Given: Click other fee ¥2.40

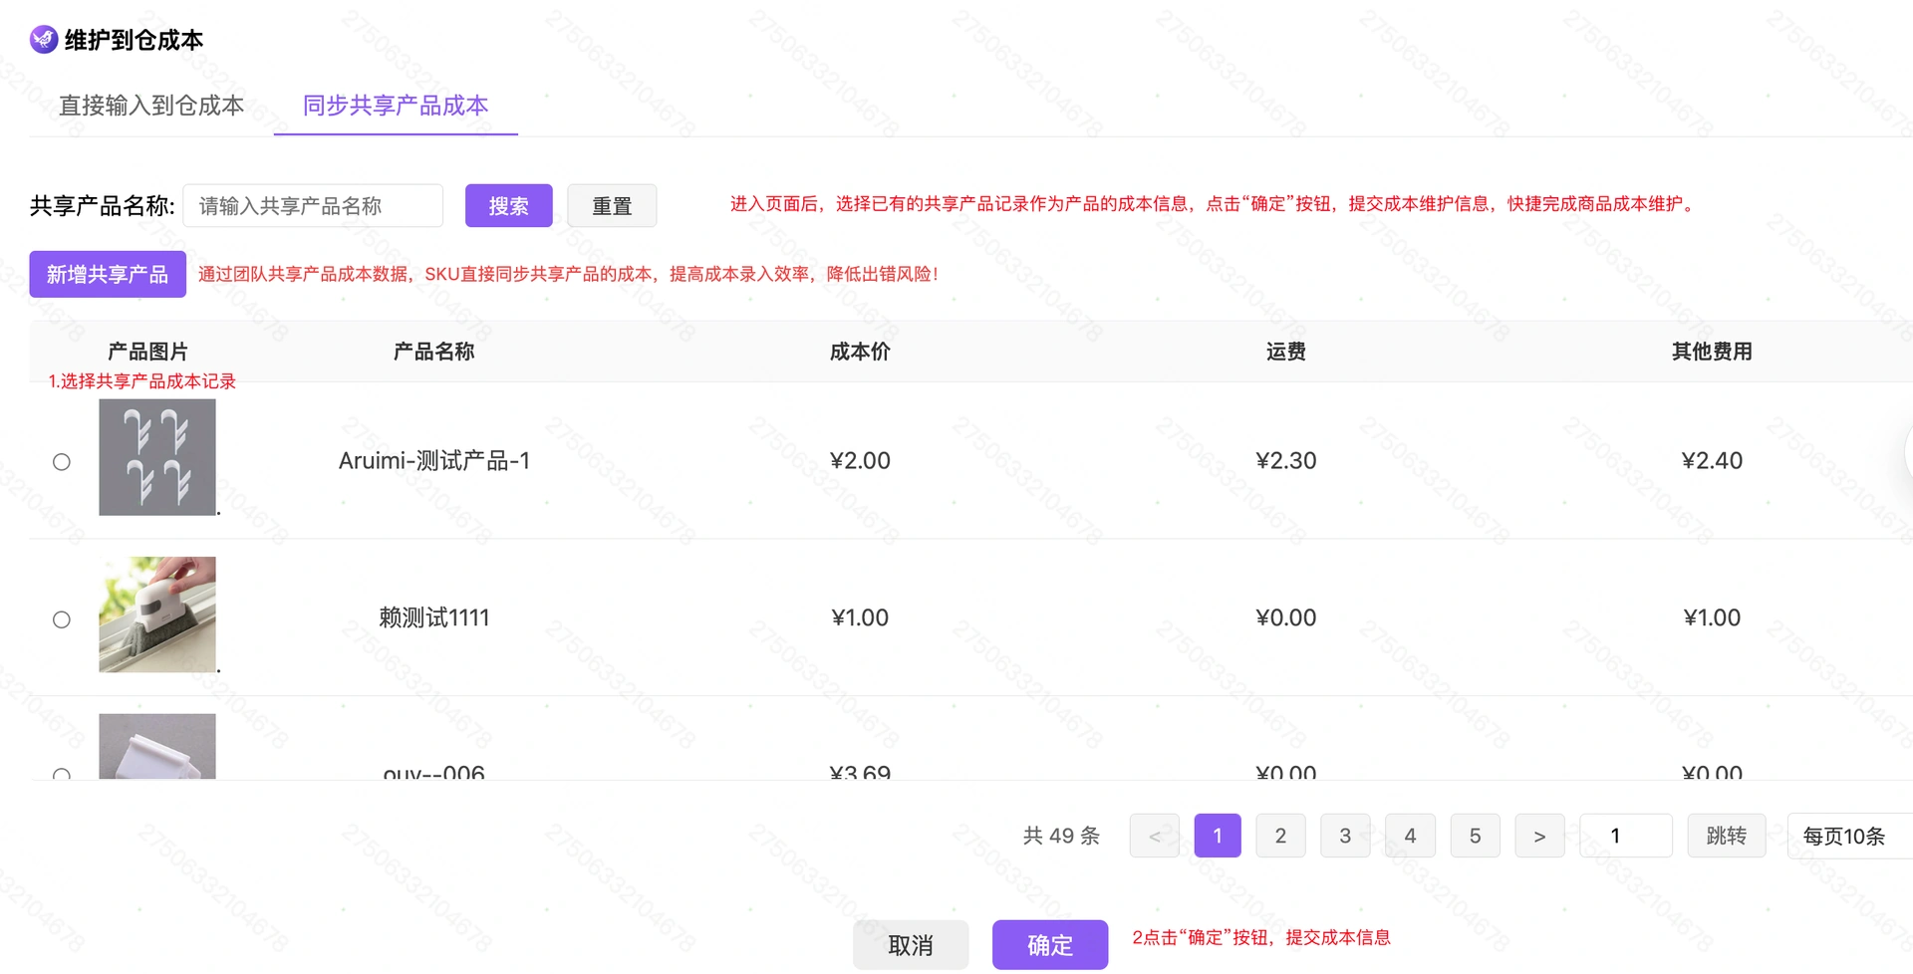Looking at the screenshot, I should point(1712,461).
